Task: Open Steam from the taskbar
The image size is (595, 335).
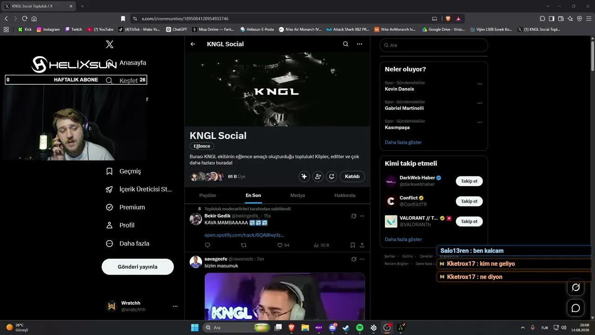Action: [346, 328]
